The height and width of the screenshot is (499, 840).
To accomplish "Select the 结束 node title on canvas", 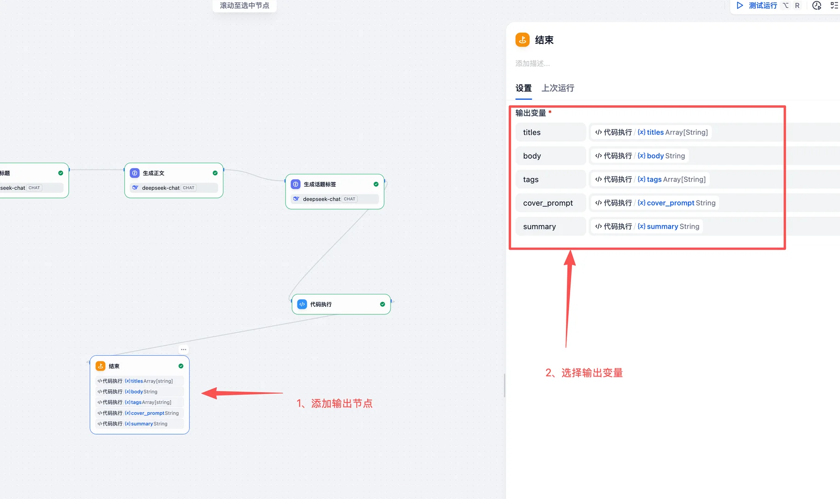I will 114,366.
